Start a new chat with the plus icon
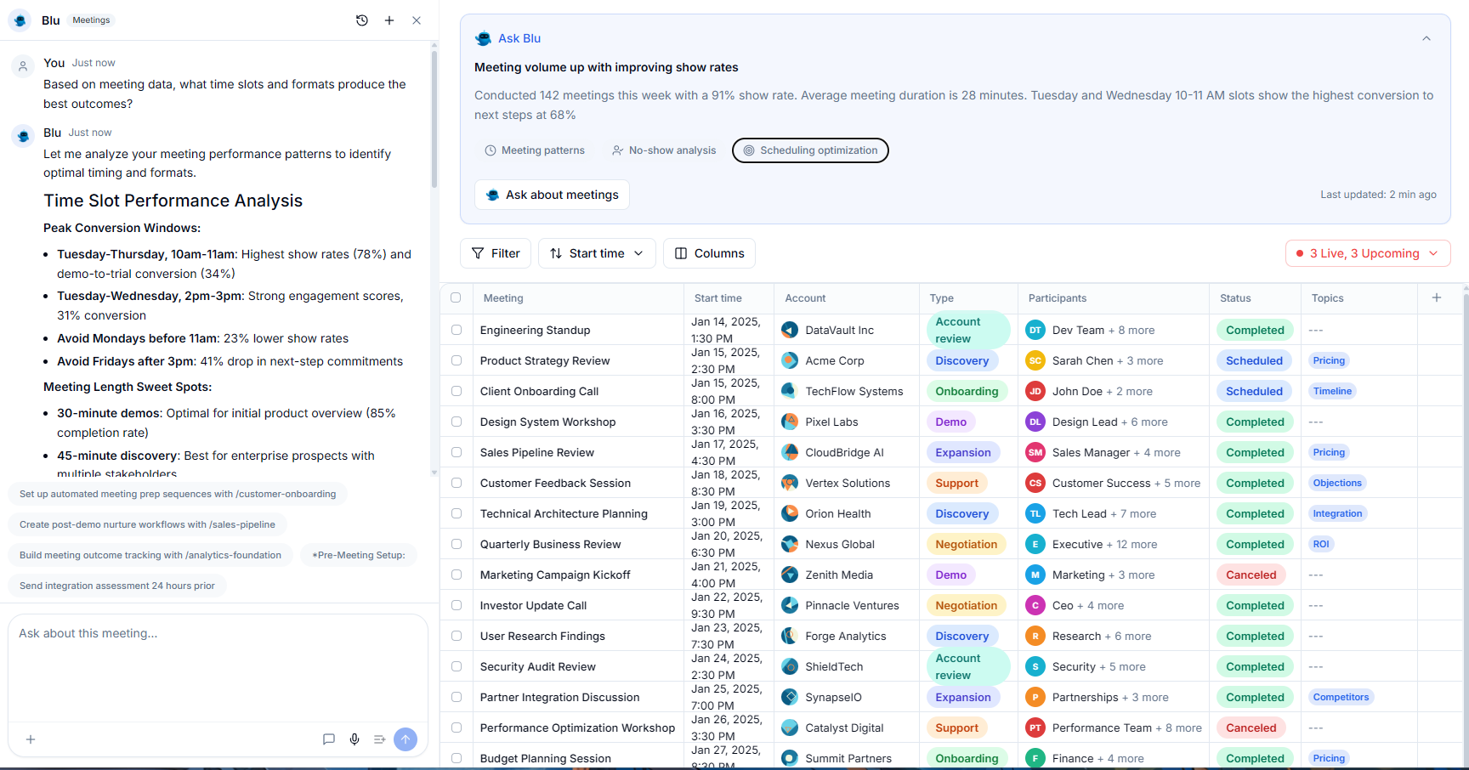 [x=389, y=20]
